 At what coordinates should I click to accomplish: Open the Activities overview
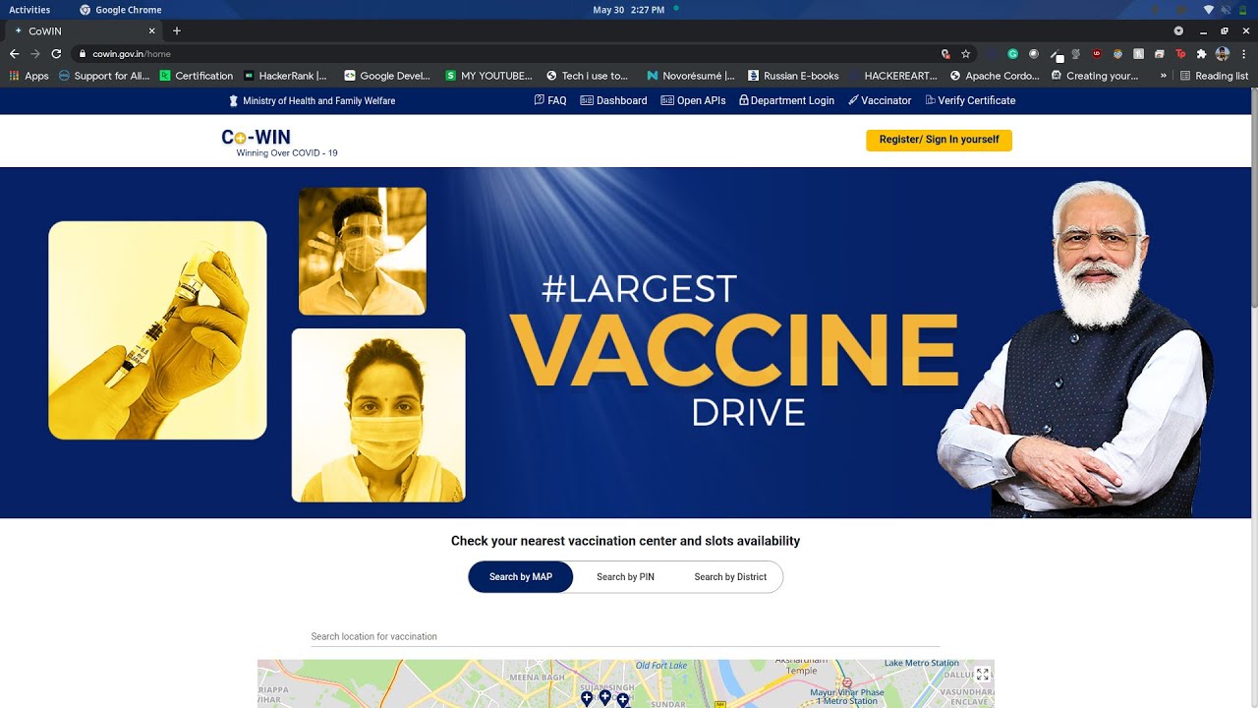(x=29, y=10)
